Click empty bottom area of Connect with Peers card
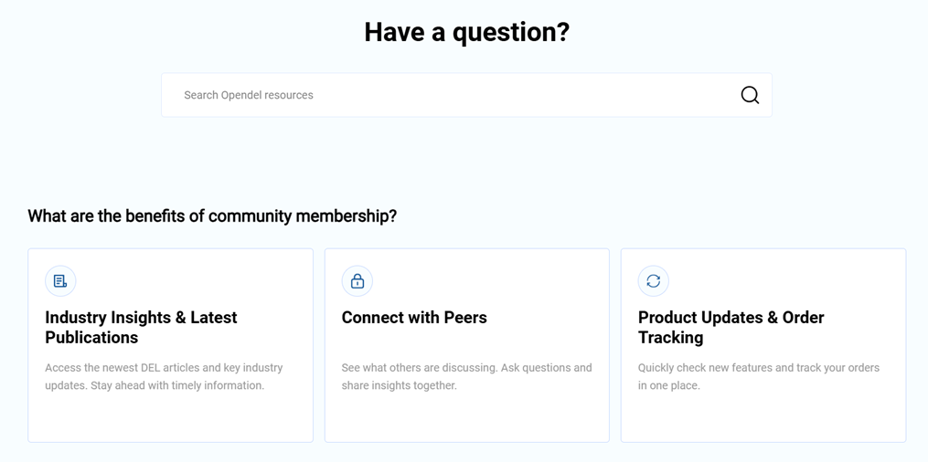 [466, 420]
